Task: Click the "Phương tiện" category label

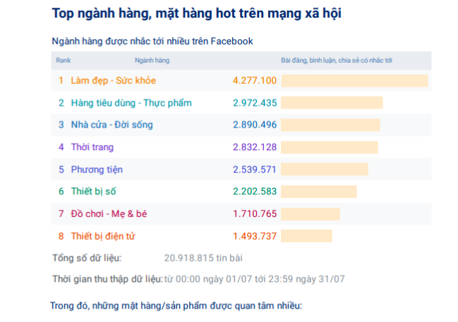Action: pos(97,170)
